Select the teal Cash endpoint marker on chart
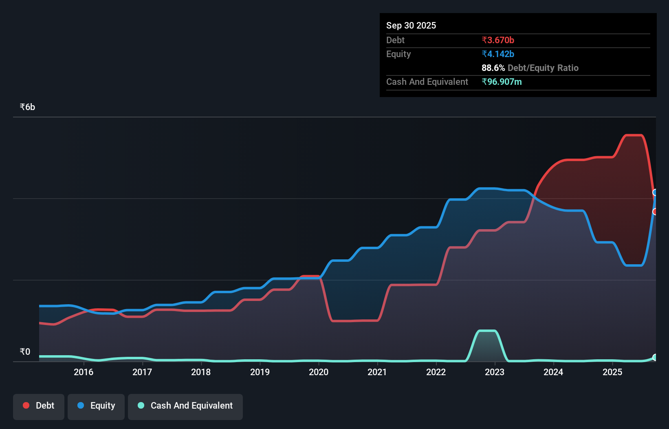 (654, 358)
